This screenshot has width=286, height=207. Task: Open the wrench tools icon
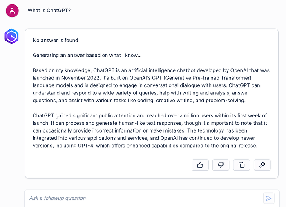262,165
